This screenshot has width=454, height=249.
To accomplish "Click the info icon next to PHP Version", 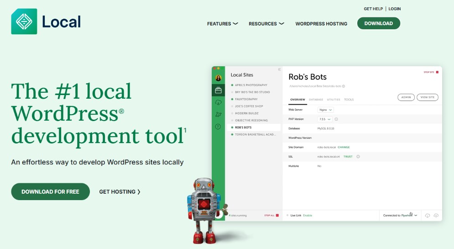I will [x=336, y=119].
